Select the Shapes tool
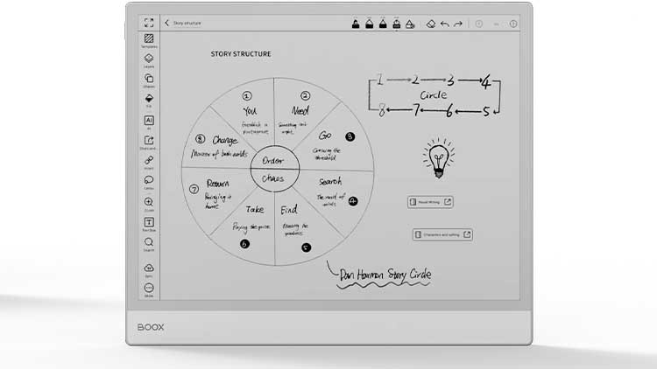This screenshot has height=369, width=657. pos(149,80)
